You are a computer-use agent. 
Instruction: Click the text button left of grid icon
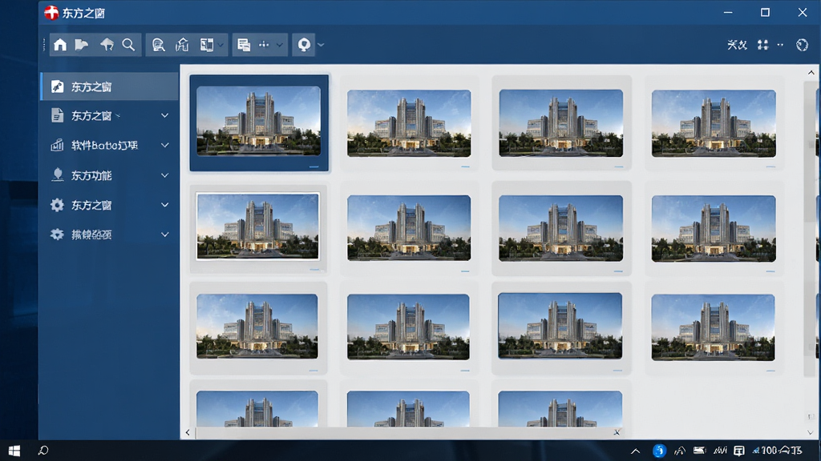(x=738, y=45)
